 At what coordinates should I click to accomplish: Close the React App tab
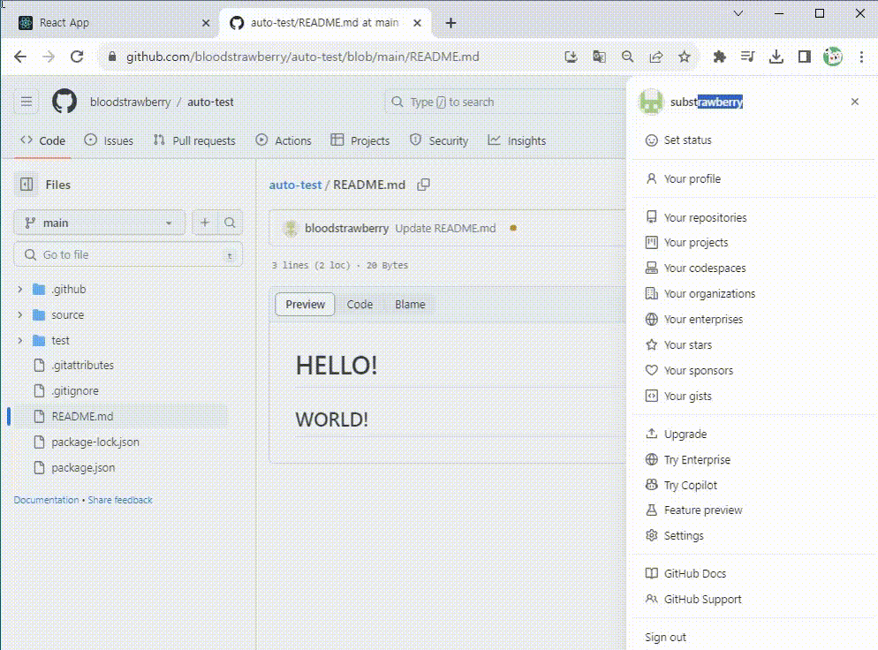tap(206, 23)
